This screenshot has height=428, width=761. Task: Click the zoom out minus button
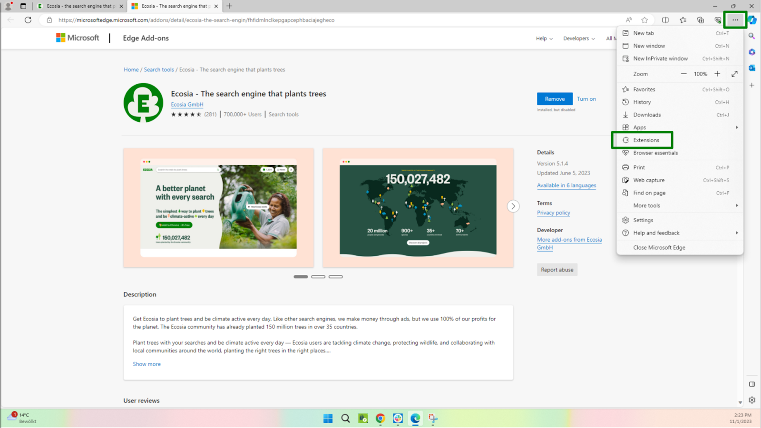coord(683,74)
